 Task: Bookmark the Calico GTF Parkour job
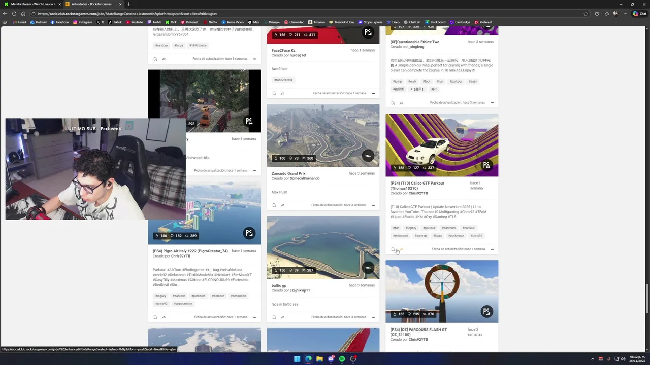tap(393, 249)
